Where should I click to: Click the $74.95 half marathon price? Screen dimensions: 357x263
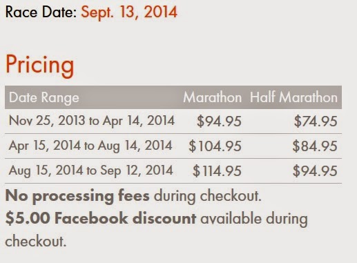[x=316, y=121]
